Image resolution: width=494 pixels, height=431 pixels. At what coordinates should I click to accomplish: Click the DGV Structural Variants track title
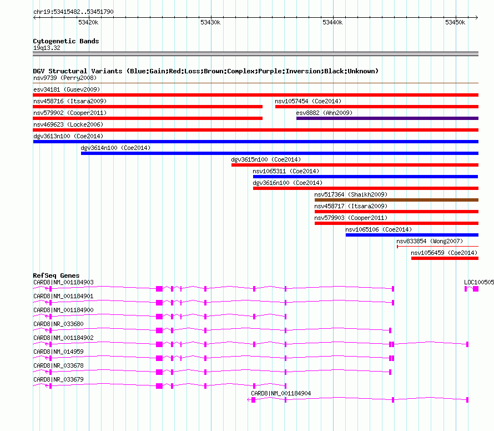pyautogui.click(x=205, y=71)
